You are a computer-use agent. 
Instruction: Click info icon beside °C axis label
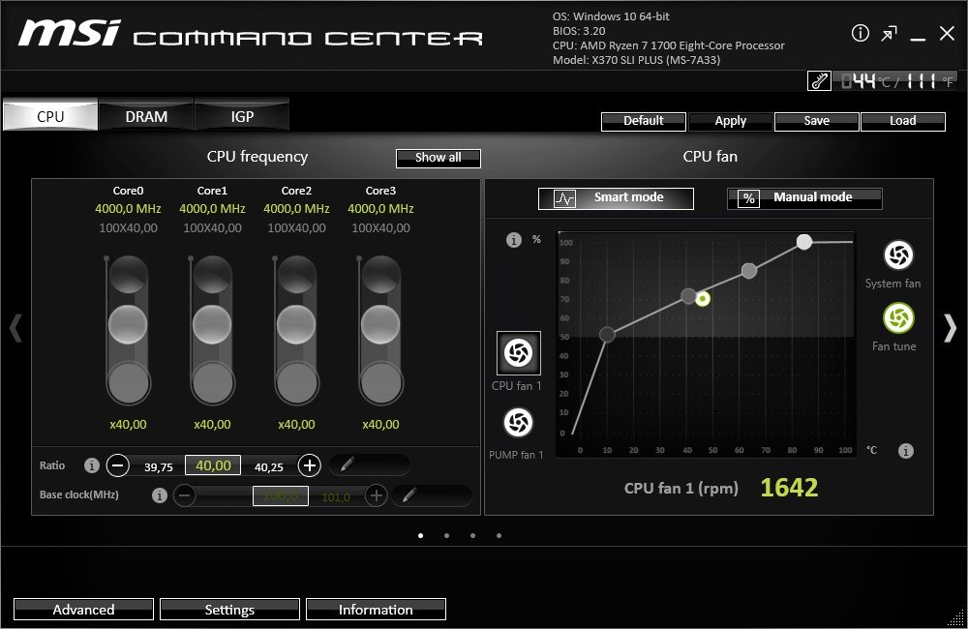[906, 451]
